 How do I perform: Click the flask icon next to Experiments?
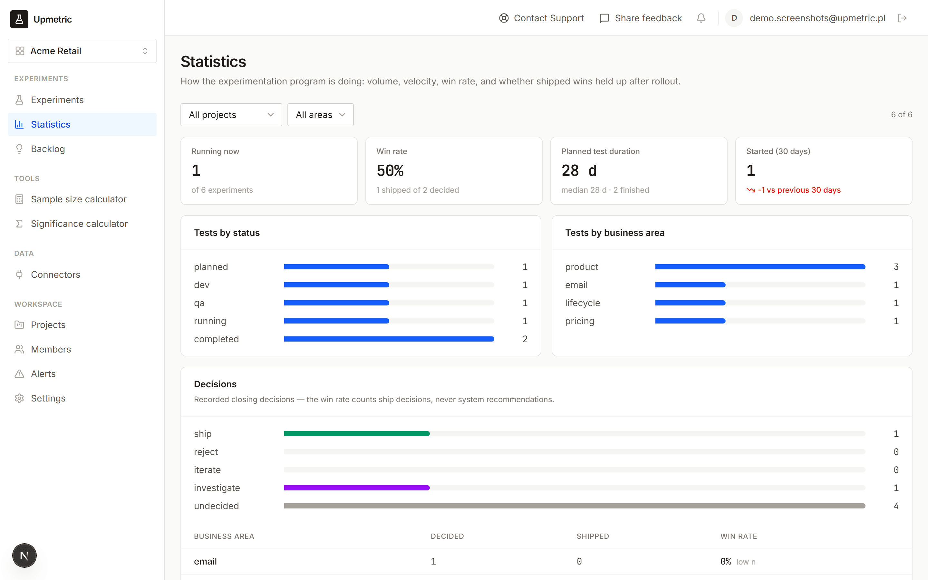(20, 100)
